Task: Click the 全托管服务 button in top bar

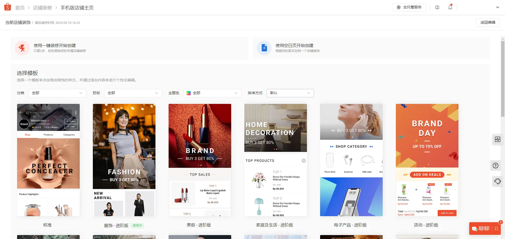Action: coord(409,7)
